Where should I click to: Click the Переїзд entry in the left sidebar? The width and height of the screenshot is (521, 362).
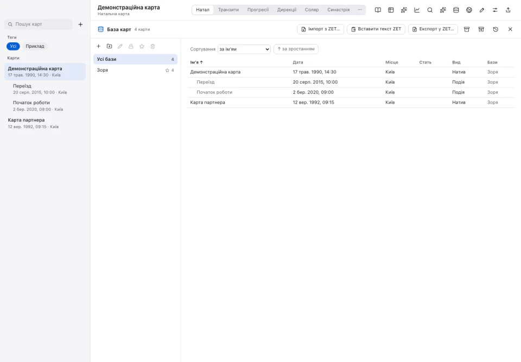pos(45,89)
